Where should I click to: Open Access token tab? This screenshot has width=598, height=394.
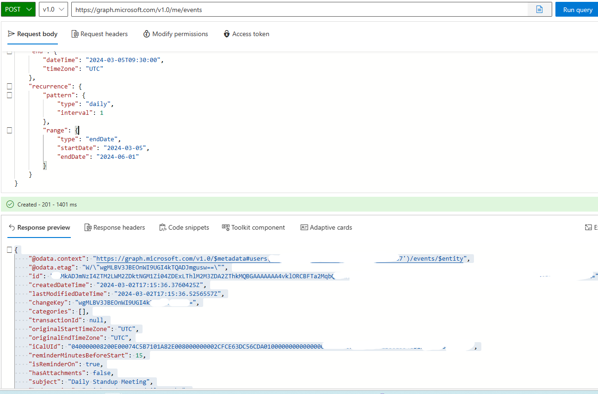246,34
